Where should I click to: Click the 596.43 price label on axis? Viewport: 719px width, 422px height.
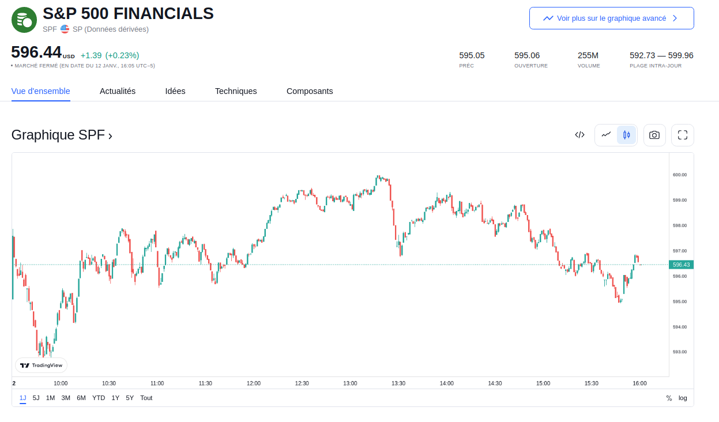pos(681,265)
